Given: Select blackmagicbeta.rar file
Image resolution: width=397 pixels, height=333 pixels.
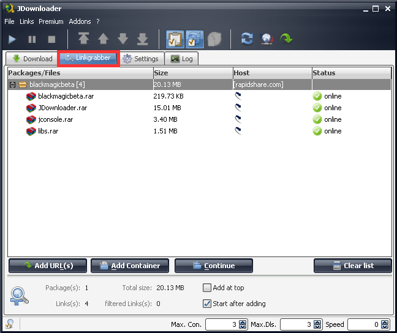Looking at the screenshot, I should coord(66,96).
